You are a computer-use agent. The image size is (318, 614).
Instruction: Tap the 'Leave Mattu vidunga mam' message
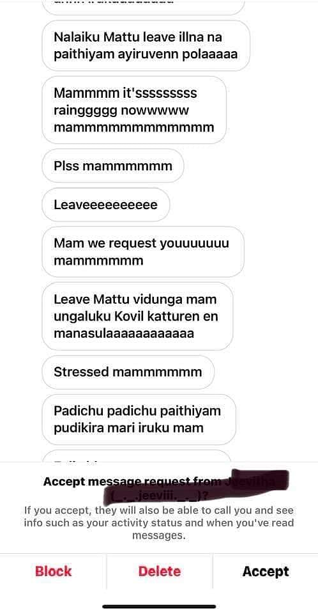pos(137,316)
